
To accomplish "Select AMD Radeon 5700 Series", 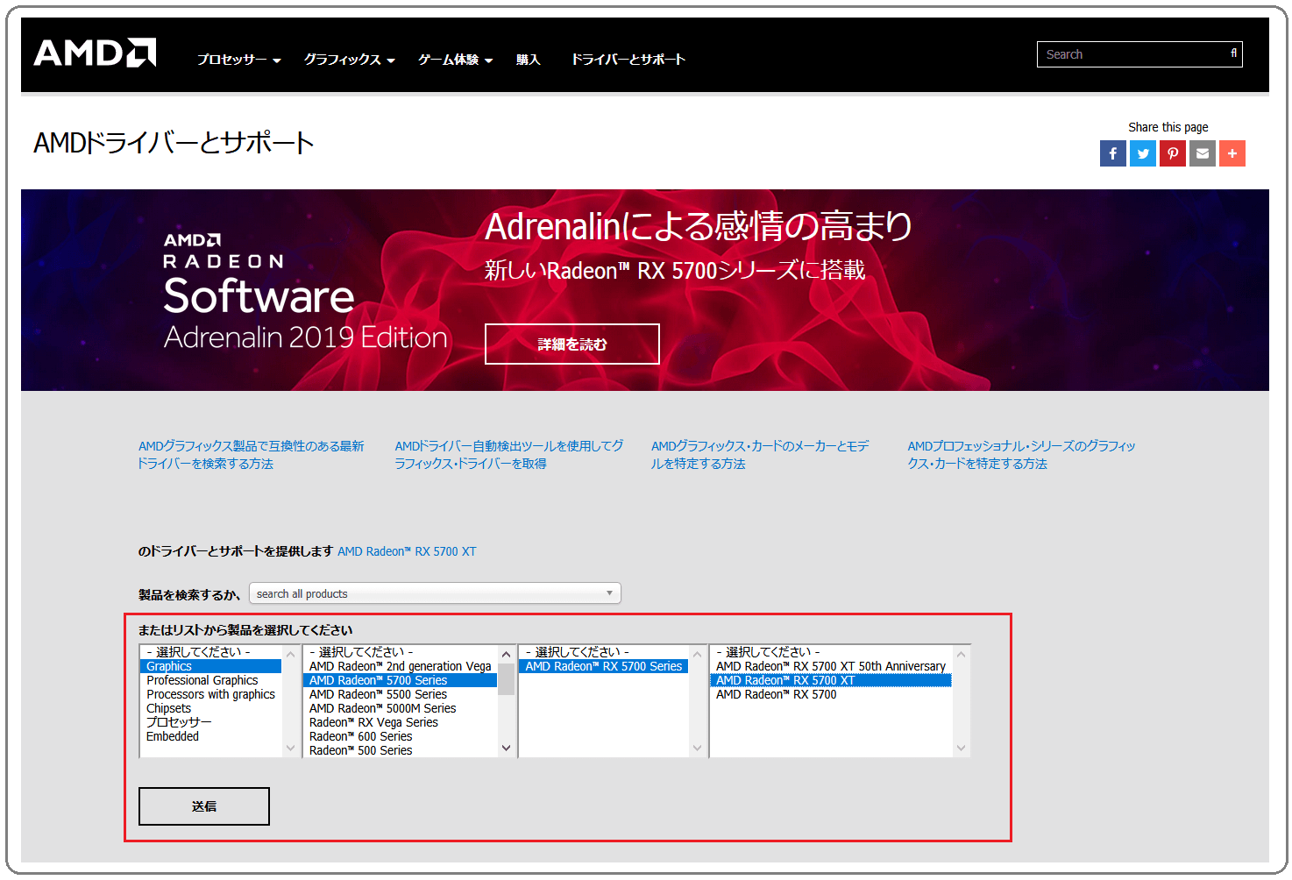I will click(401, 680).
